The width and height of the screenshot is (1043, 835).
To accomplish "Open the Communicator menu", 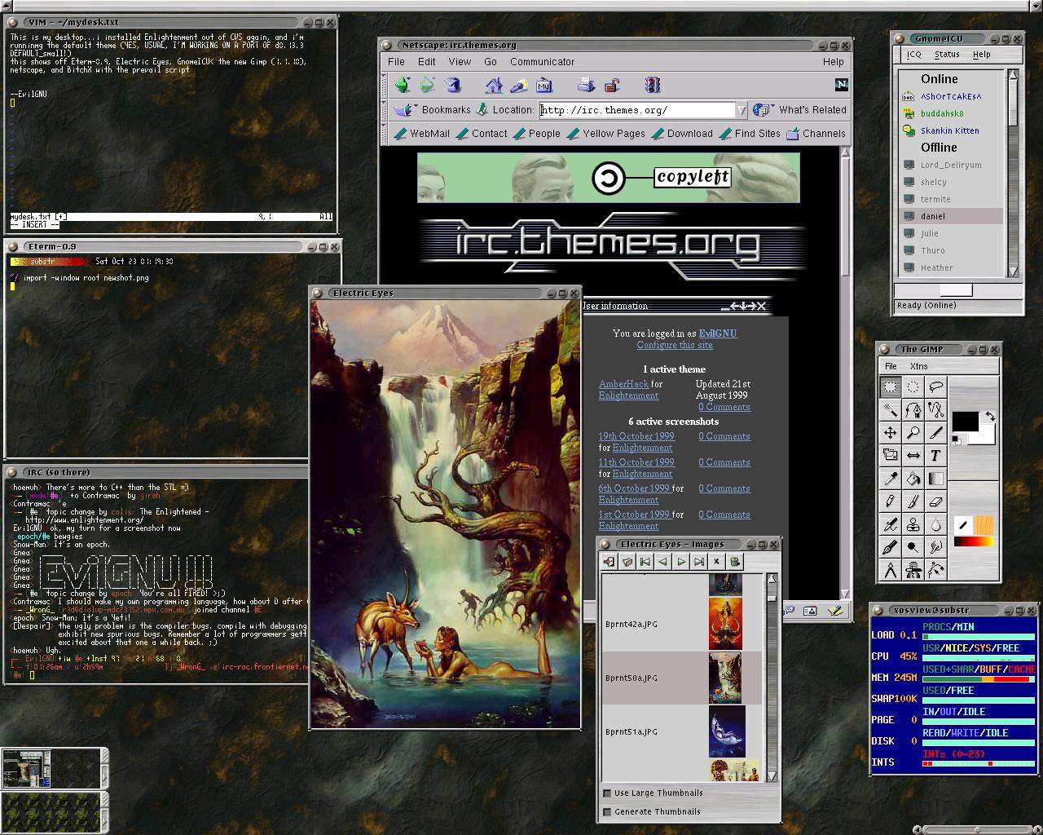I will [542, 62].
